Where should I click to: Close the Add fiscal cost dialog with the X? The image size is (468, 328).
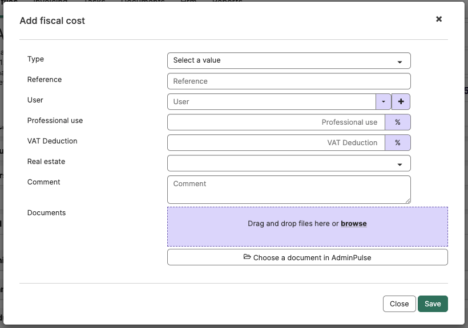click(439, 19)
